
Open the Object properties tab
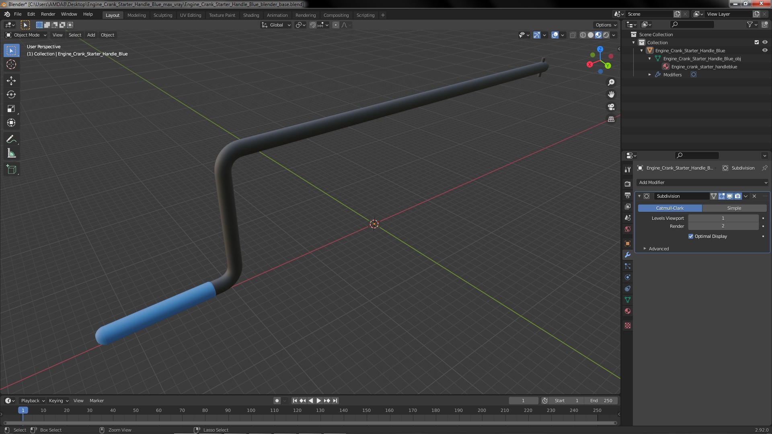tap(628, 244)
